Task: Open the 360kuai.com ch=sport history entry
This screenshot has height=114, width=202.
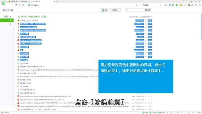Action: 42,100
